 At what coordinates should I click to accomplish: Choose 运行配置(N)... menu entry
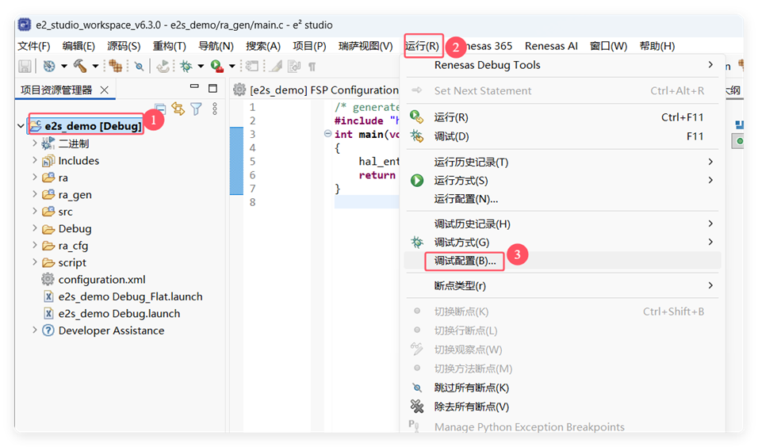(x=562, y=199)
